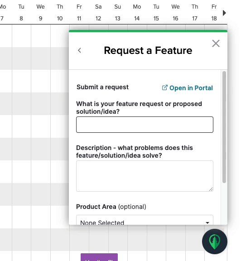Advance the calendar with the right arrow

pyautogui.click(x=224, y=13)
